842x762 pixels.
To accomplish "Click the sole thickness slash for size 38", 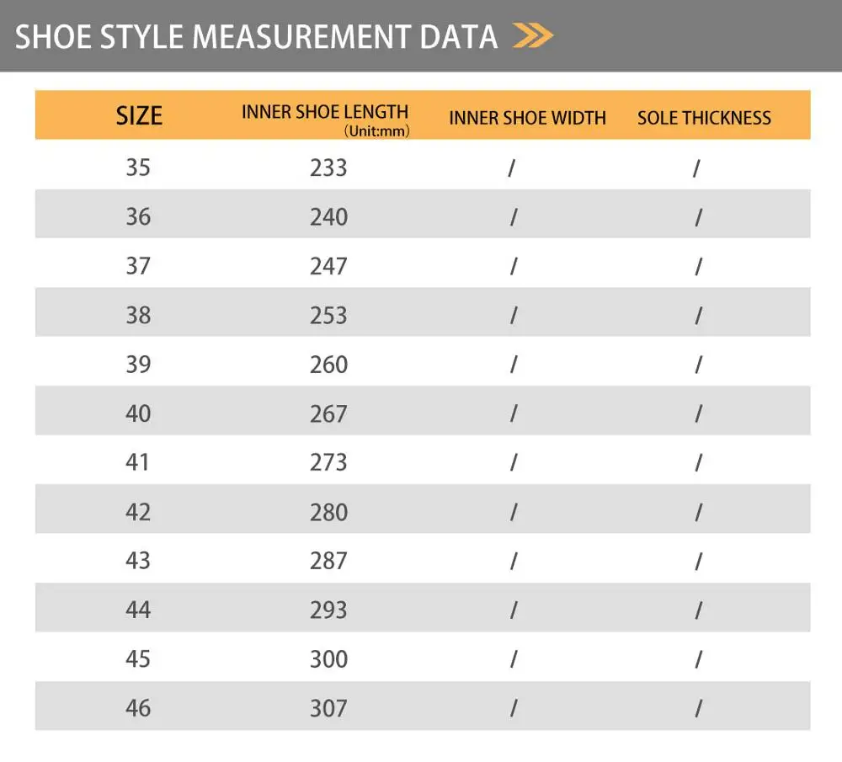I will (x=698, y=316).
